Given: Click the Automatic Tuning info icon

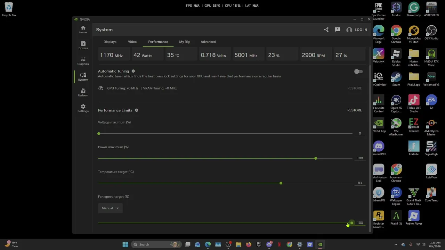Looking at the screenshot, I should [x=133, y=71].
